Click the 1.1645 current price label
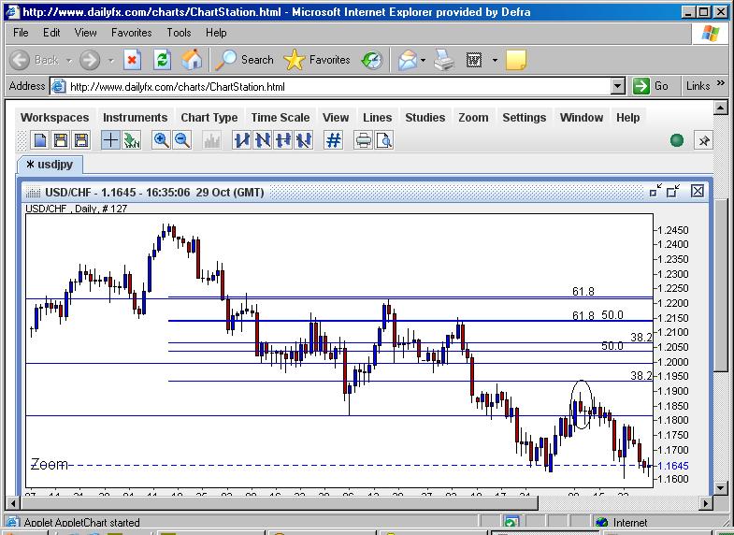Screen dimensions: 734x535 672,466
